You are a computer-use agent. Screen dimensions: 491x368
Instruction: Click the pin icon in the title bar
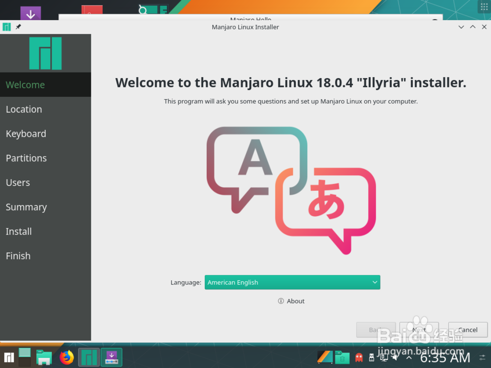click(x=18, y=27)
